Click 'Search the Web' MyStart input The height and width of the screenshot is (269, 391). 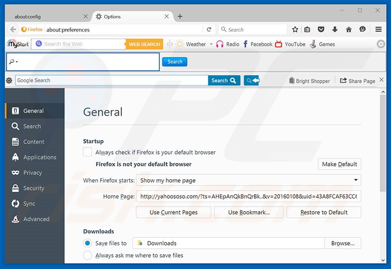tap(79, 44)
